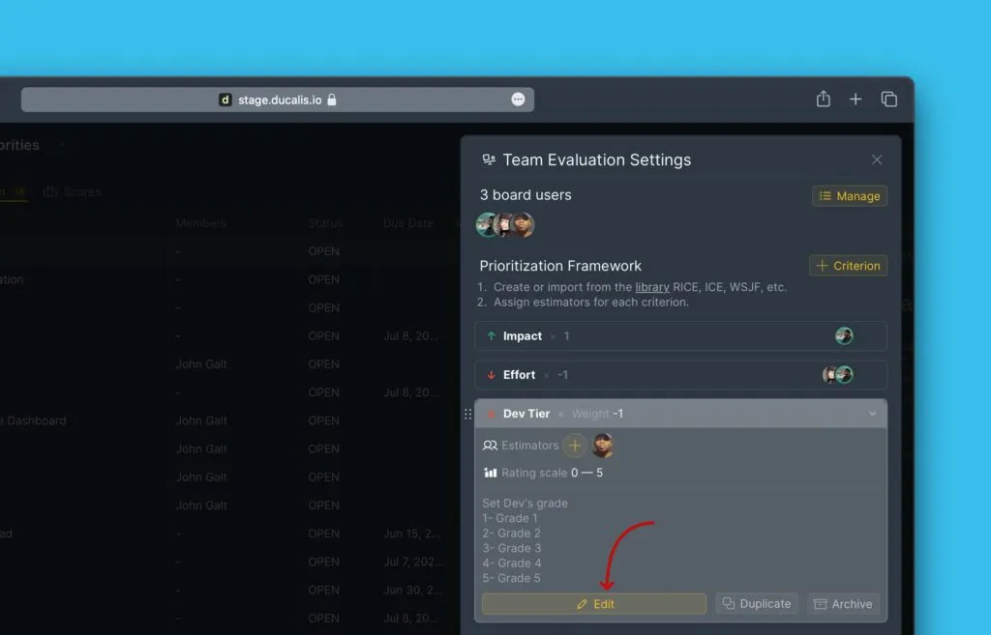
Task: Click the Safari Share icon
Action: tap(823, 99)
